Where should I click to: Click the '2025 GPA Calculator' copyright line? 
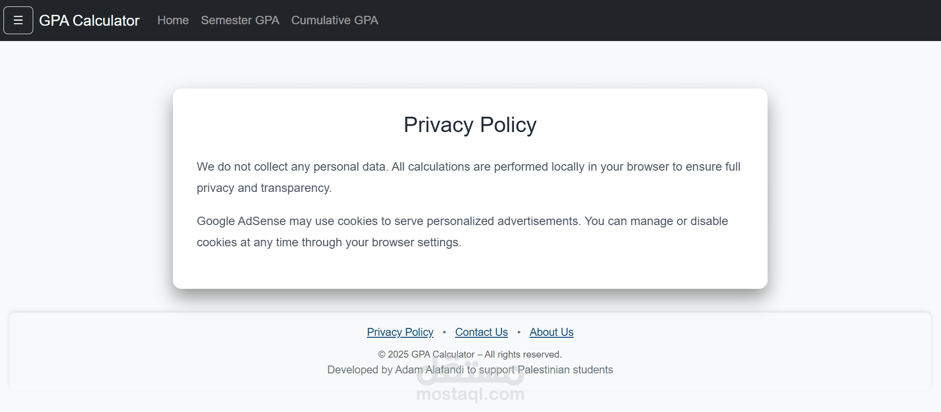click(x=431, y=355)
